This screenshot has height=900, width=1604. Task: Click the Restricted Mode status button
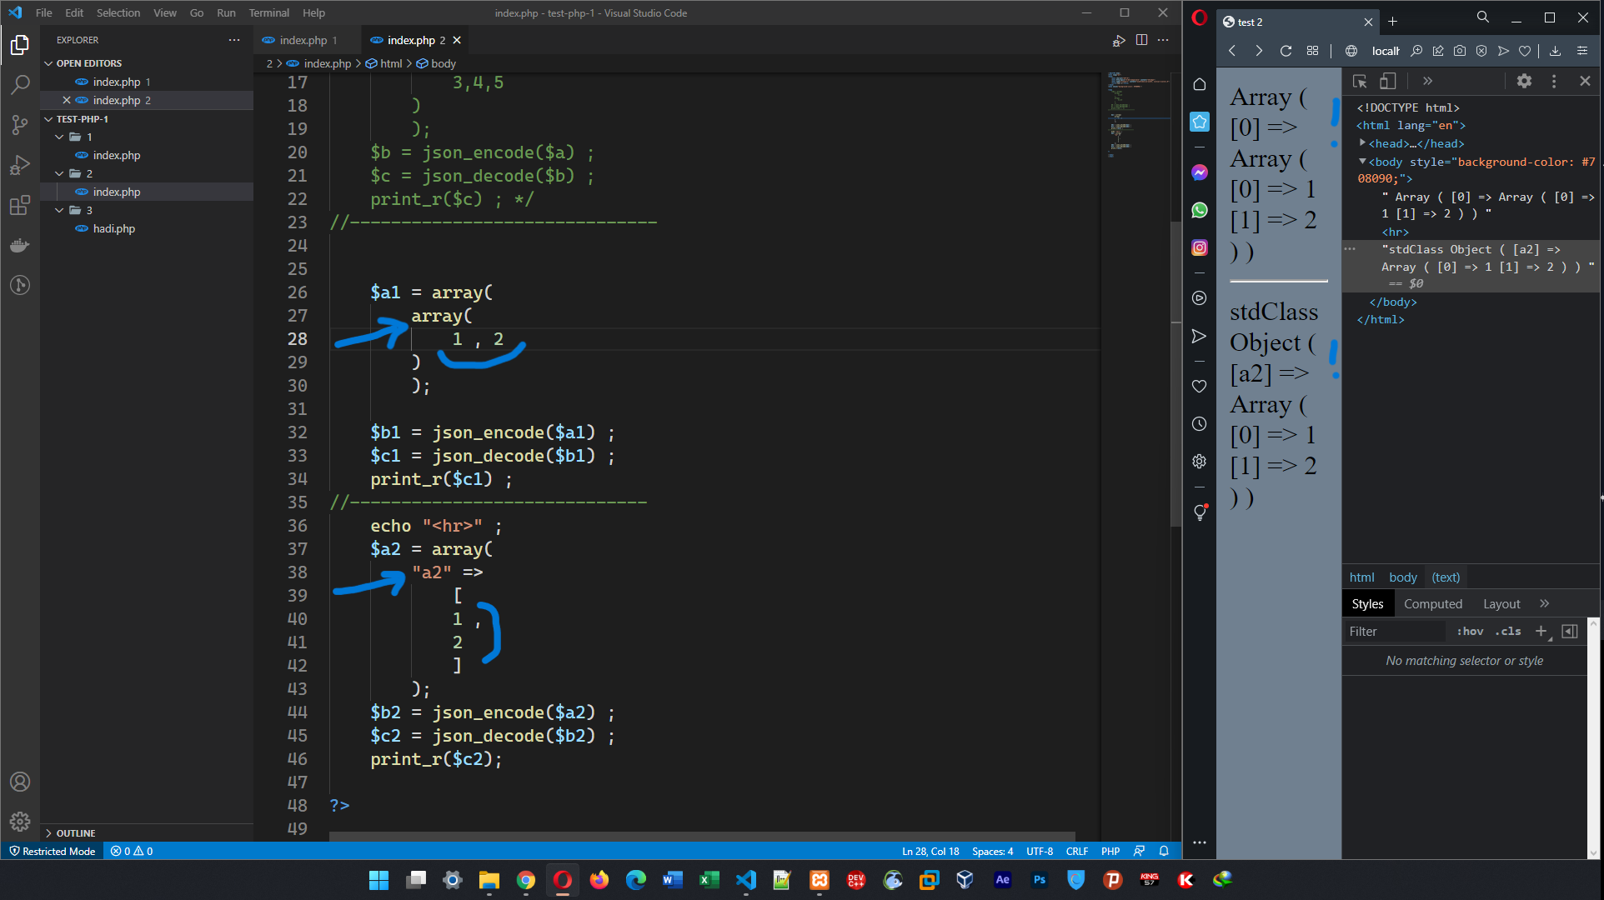(52, 851)
